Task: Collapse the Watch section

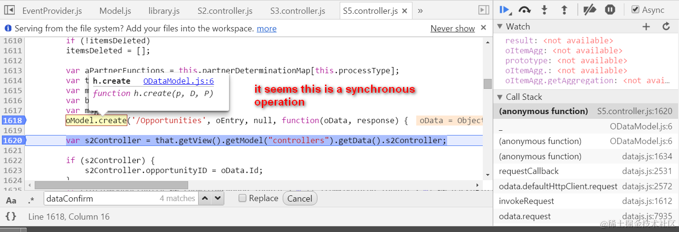Action: pos(499,27)
